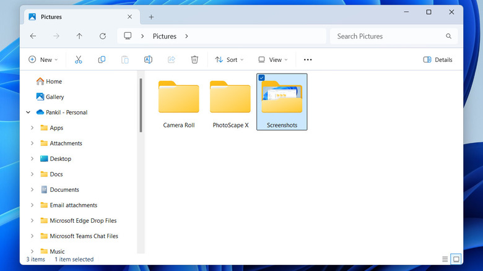Click the Cut scissors icon
This screenshot has width=483, height=271.
click(79, 60)
